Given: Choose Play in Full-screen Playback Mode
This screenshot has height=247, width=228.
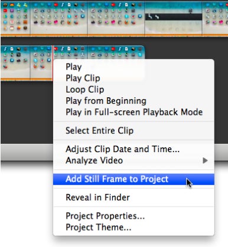Looking at the screenshot, I should click(x=133, y=112).
